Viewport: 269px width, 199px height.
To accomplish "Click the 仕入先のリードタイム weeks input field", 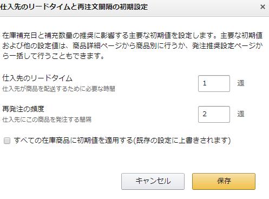I will [x=214, y=83].
